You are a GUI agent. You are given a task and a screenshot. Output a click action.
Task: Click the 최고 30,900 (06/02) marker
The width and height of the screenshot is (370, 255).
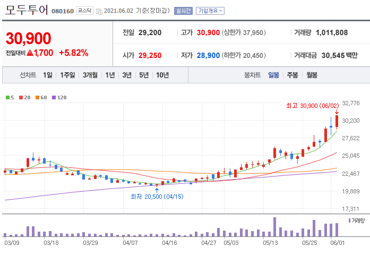click(313, 106)
